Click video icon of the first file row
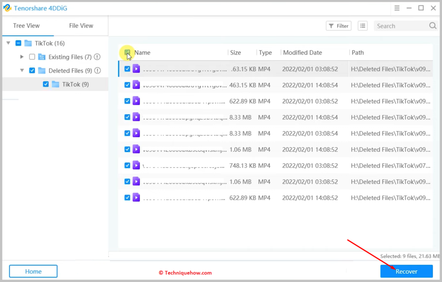This screenshot has width=442, height=282. coord(136,68)
